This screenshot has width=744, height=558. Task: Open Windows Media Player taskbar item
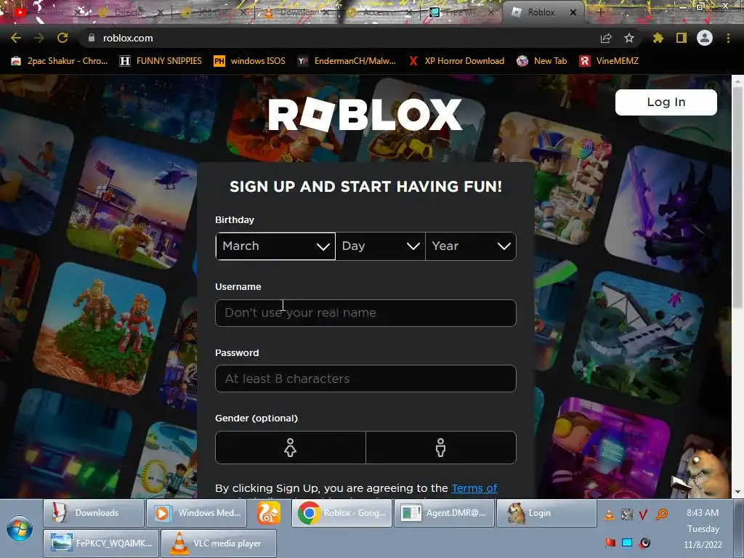[196, 513]
